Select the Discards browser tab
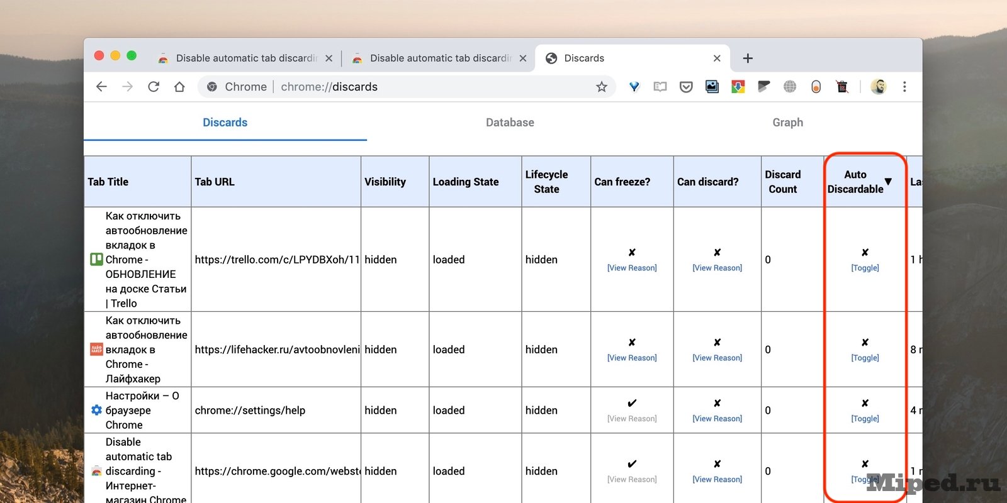 click(x=633, y=58)
